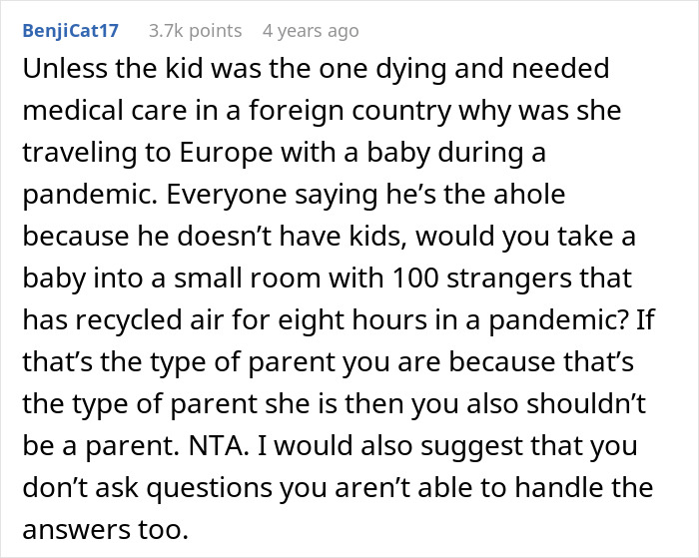Click the 3.7k points score label

click(x=195, y=31)
